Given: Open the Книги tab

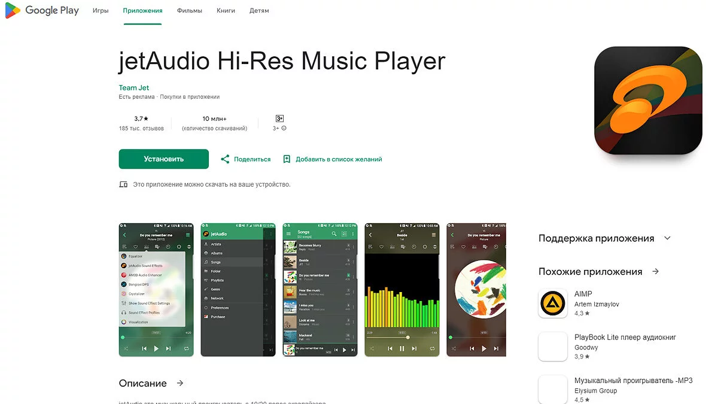Looking at the screenshot, I should pos(226,11).
